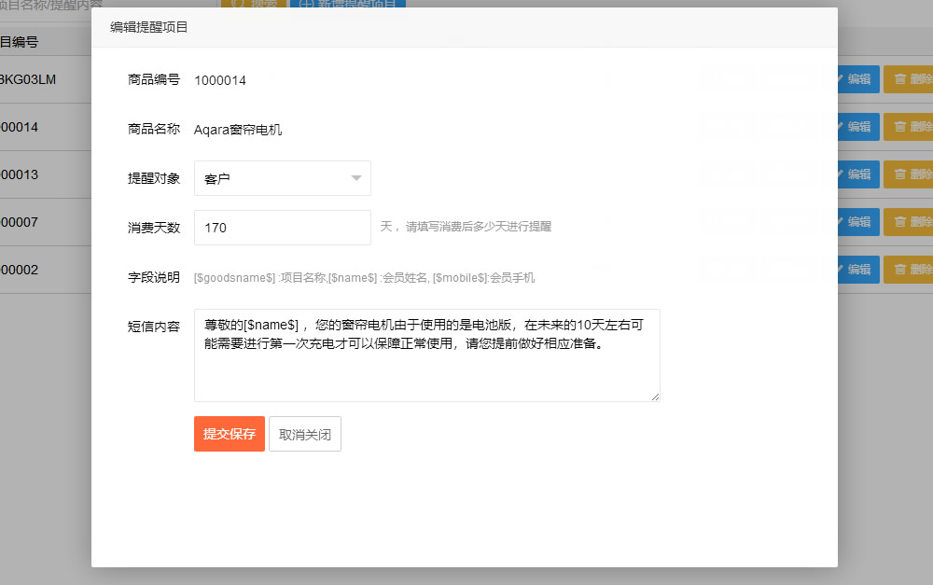Click the 删除 button in the 00013 row
Image resolution: width=933 pixels, height=585 pixels.
click(x=909, y=174)
